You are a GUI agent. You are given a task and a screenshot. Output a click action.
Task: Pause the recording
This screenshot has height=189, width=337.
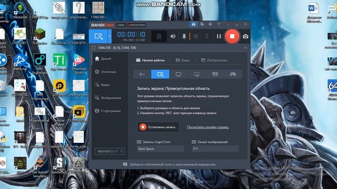pos(219,36)
